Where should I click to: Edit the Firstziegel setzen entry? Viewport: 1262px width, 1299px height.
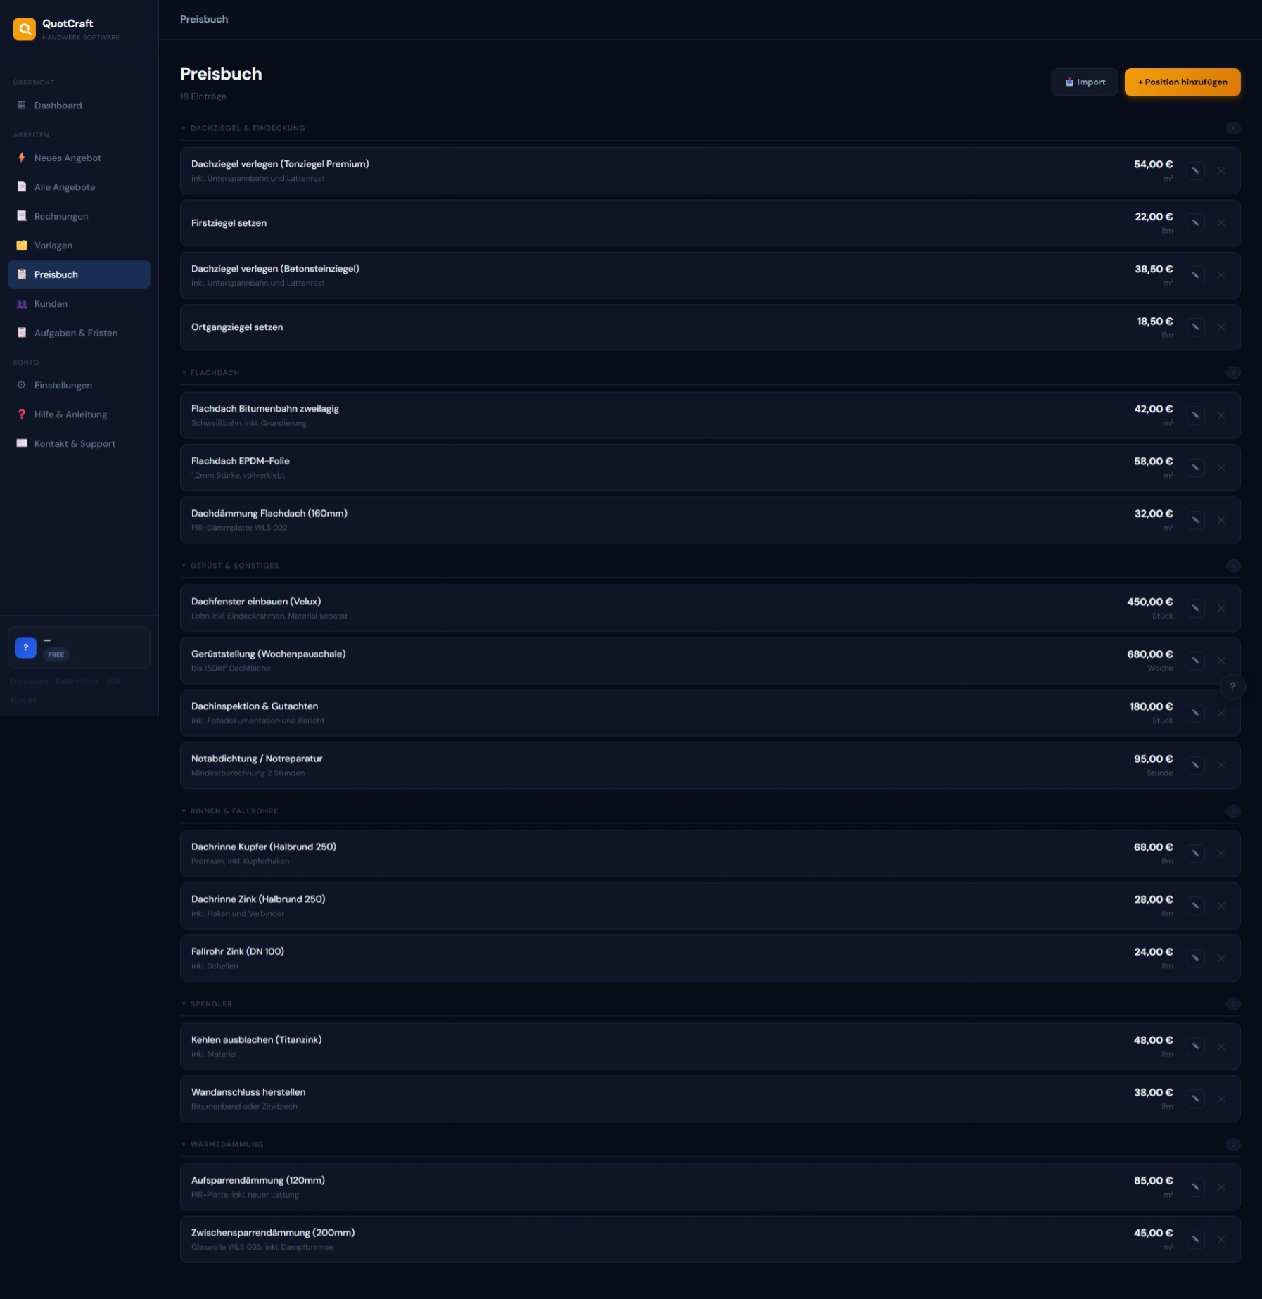tap(1195, 222)
